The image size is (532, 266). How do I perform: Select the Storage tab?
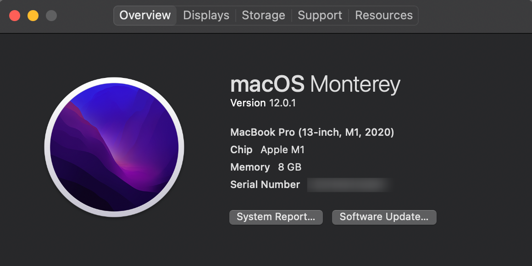(263, 15)
